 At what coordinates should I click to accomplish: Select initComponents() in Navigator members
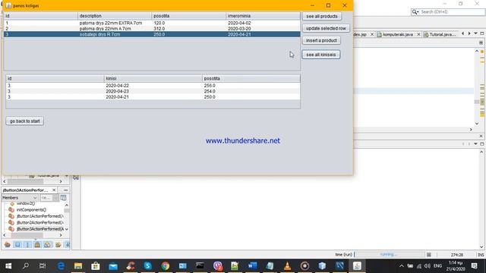coord(31,210)
